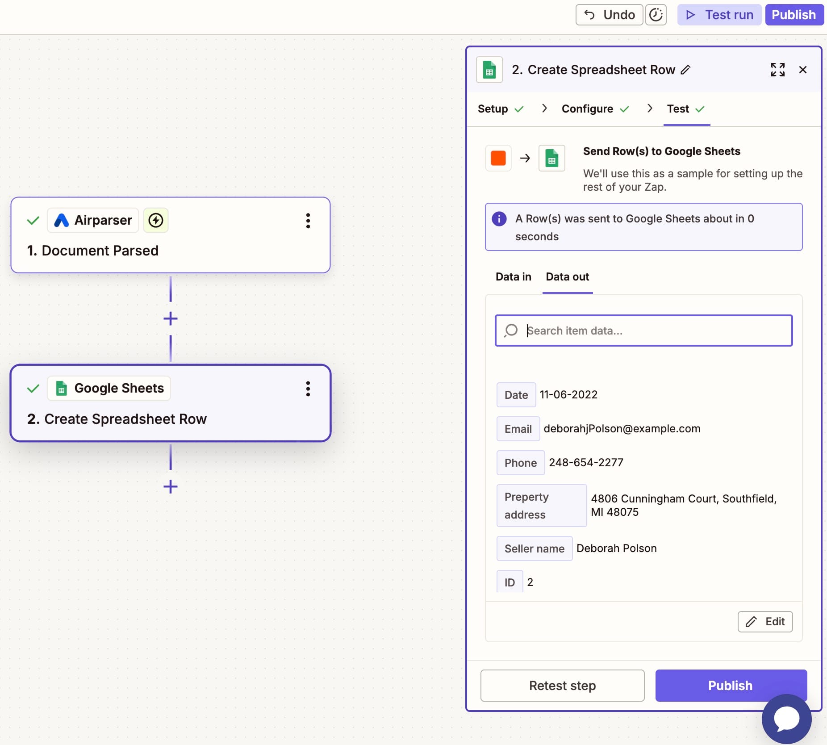This screenshot has height=745, width=827.
Task: Expand the step panel to fullscreen
Action: pos(777,70)
